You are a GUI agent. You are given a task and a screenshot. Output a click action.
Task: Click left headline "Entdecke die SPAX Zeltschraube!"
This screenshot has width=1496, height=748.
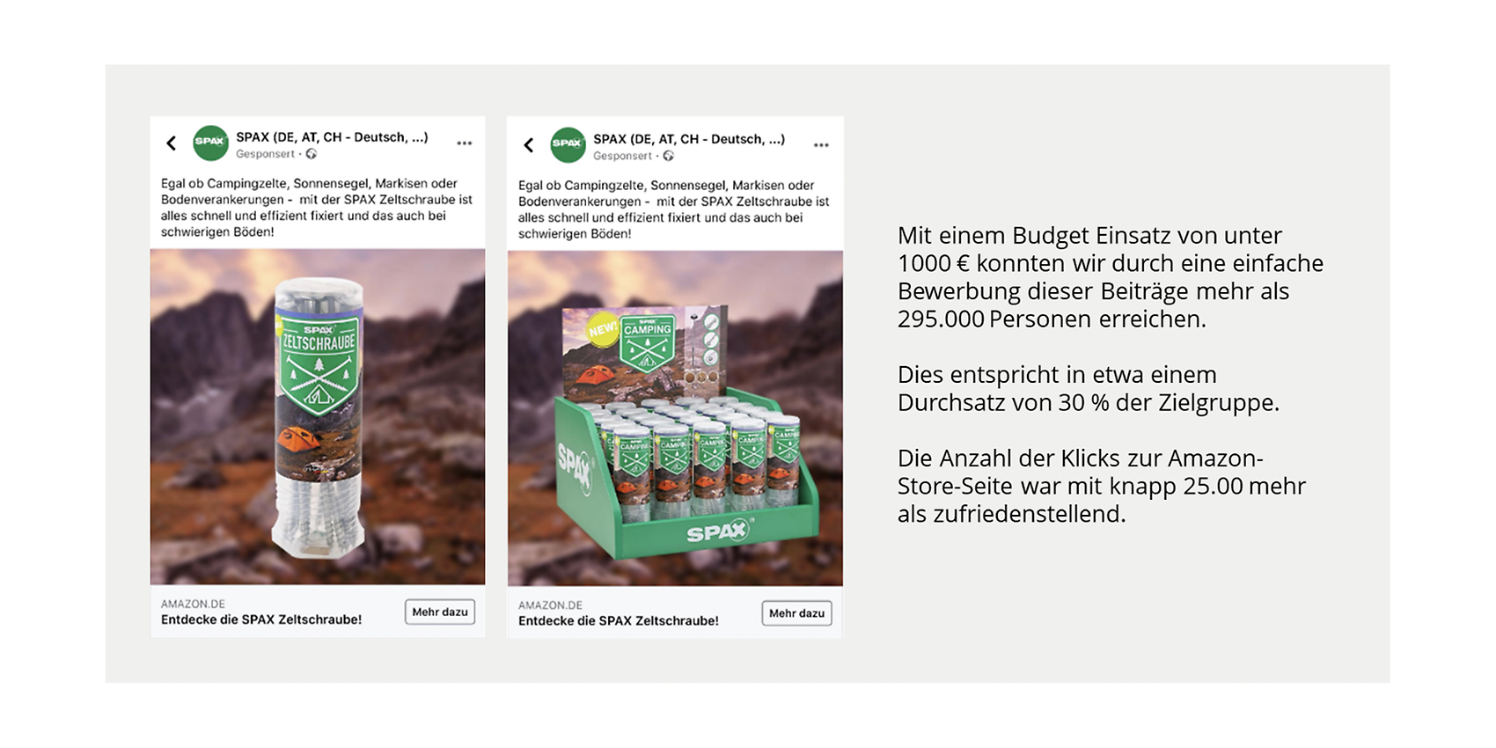[x=261, y=620]
